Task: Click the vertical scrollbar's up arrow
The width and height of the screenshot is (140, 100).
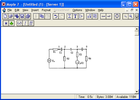Action: tap(137, 29)
